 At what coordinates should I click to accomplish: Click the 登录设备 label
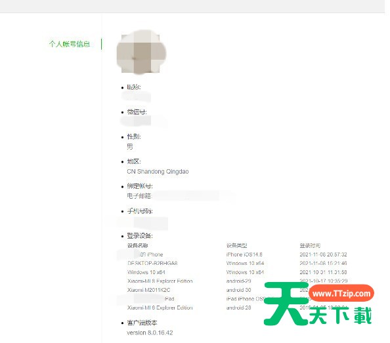[x=140, y=235]
